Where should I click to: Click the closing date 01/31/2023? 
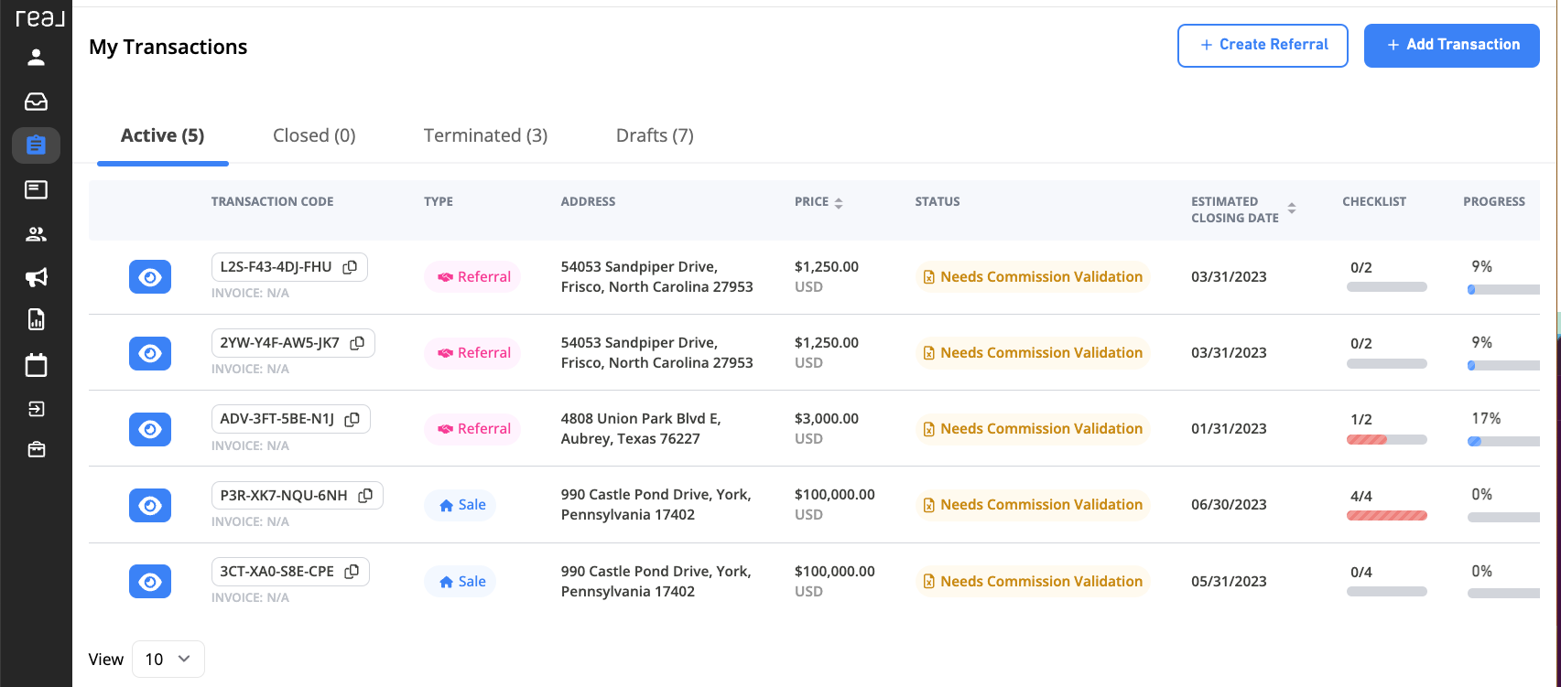tap(1229, 429)
